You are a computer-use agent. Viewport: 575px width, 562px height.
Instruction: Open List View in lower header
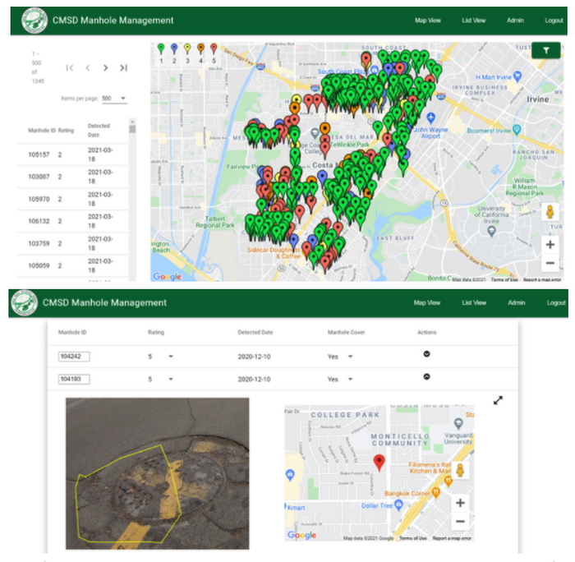click(x=474, y=302)
